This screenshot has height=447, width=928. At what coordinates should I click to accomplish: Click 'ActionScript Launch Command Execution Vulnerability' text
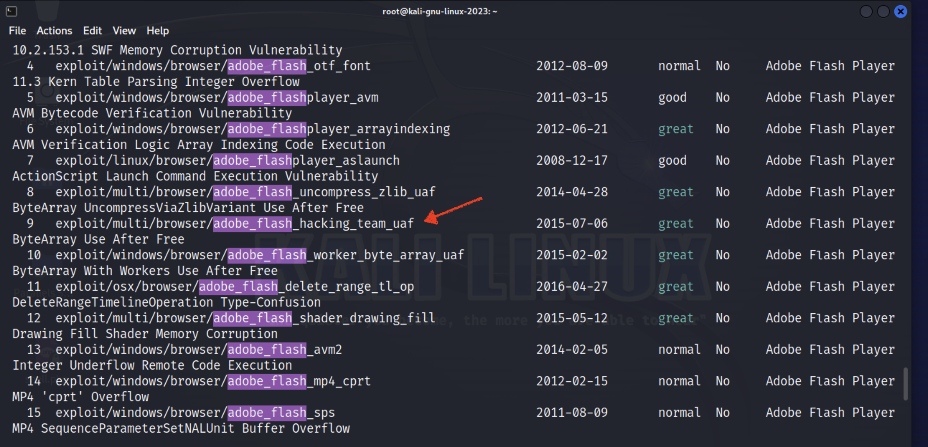click(x=195, y=176)
